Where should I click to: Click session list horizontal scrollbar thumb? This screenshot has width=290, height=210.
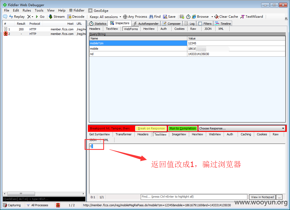(21, 194)
